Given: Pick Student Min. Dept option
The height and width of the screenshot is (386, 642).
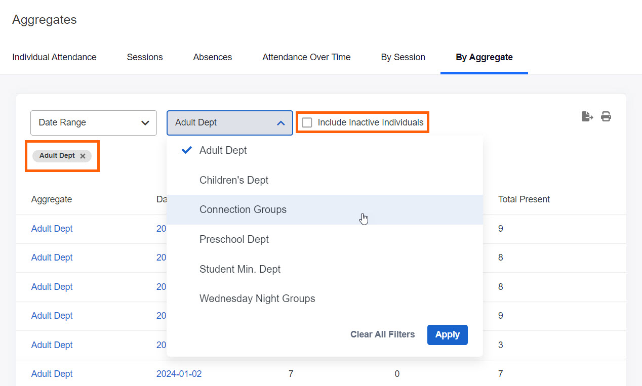Looking at the screenshot, I should [240, 269].
